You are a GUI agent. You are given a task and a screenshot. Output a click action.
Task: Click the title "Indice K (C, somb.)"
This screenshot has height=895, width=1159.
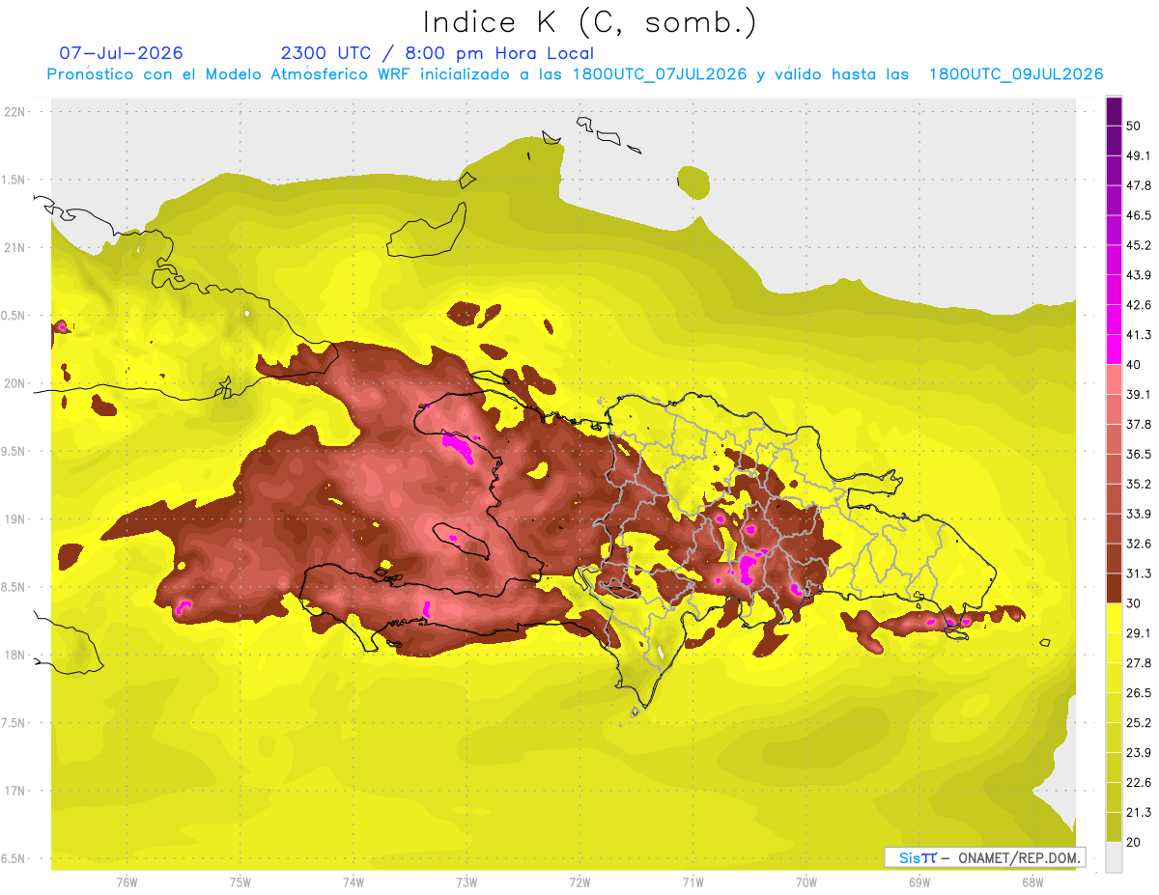[589, 23]
